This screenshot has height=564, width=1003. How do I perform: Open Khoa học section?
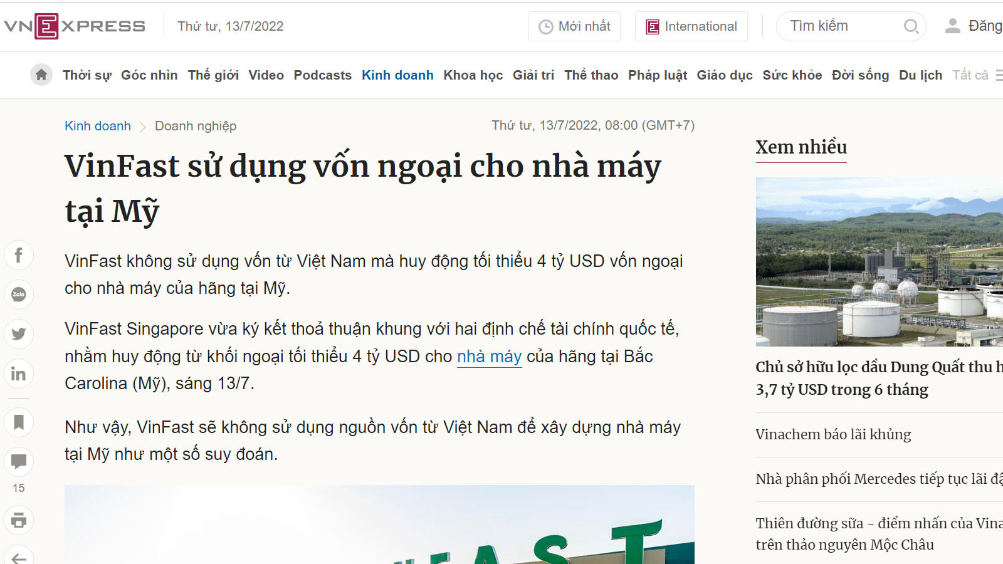point(473,75)
